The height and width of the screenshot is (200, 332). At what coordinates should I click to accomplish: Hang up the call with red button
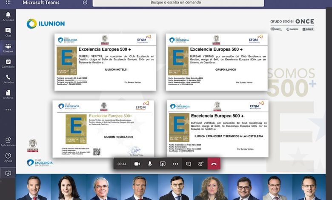tap(214, 163)
